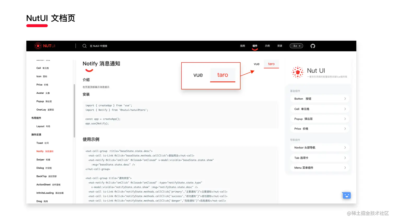
Task: Click the 安装 section heading
Action: [86, 94]
